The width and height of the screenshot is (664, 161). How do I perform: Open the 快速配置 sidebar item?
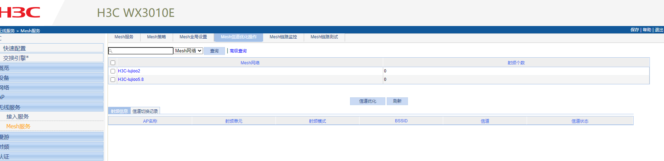pos(52,48)
